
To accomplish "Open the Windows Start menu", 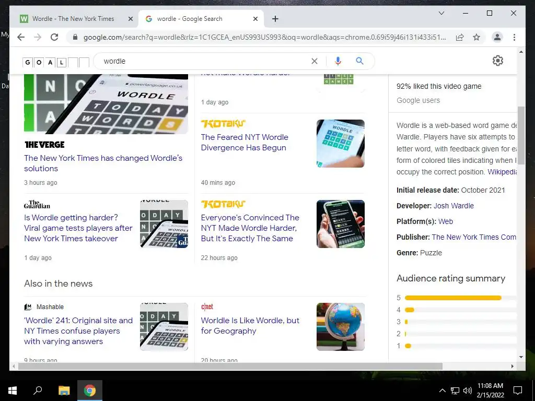I will (13, 391).
